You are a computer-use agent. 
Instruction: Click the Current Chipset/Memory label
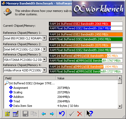(x=19, y=26)
